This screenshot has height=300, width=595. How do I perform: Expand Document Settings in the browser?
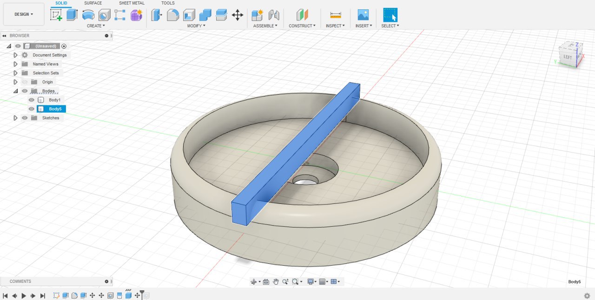click(15, 55)
